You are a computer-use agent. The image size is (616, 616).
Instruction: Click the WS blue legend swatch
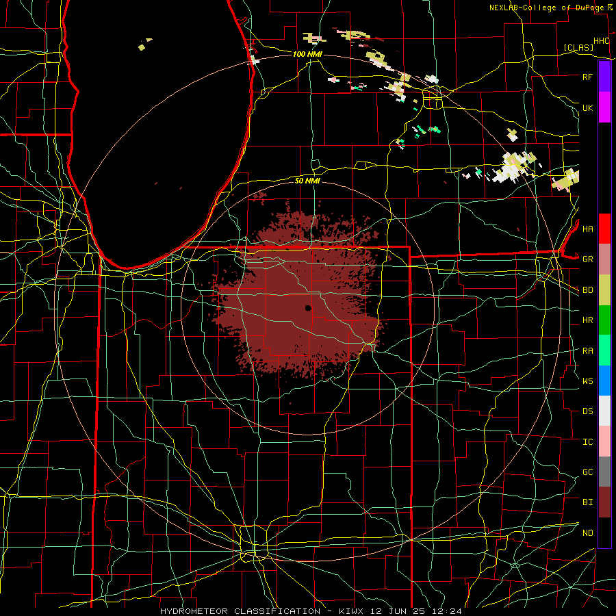tap(604, 381)
